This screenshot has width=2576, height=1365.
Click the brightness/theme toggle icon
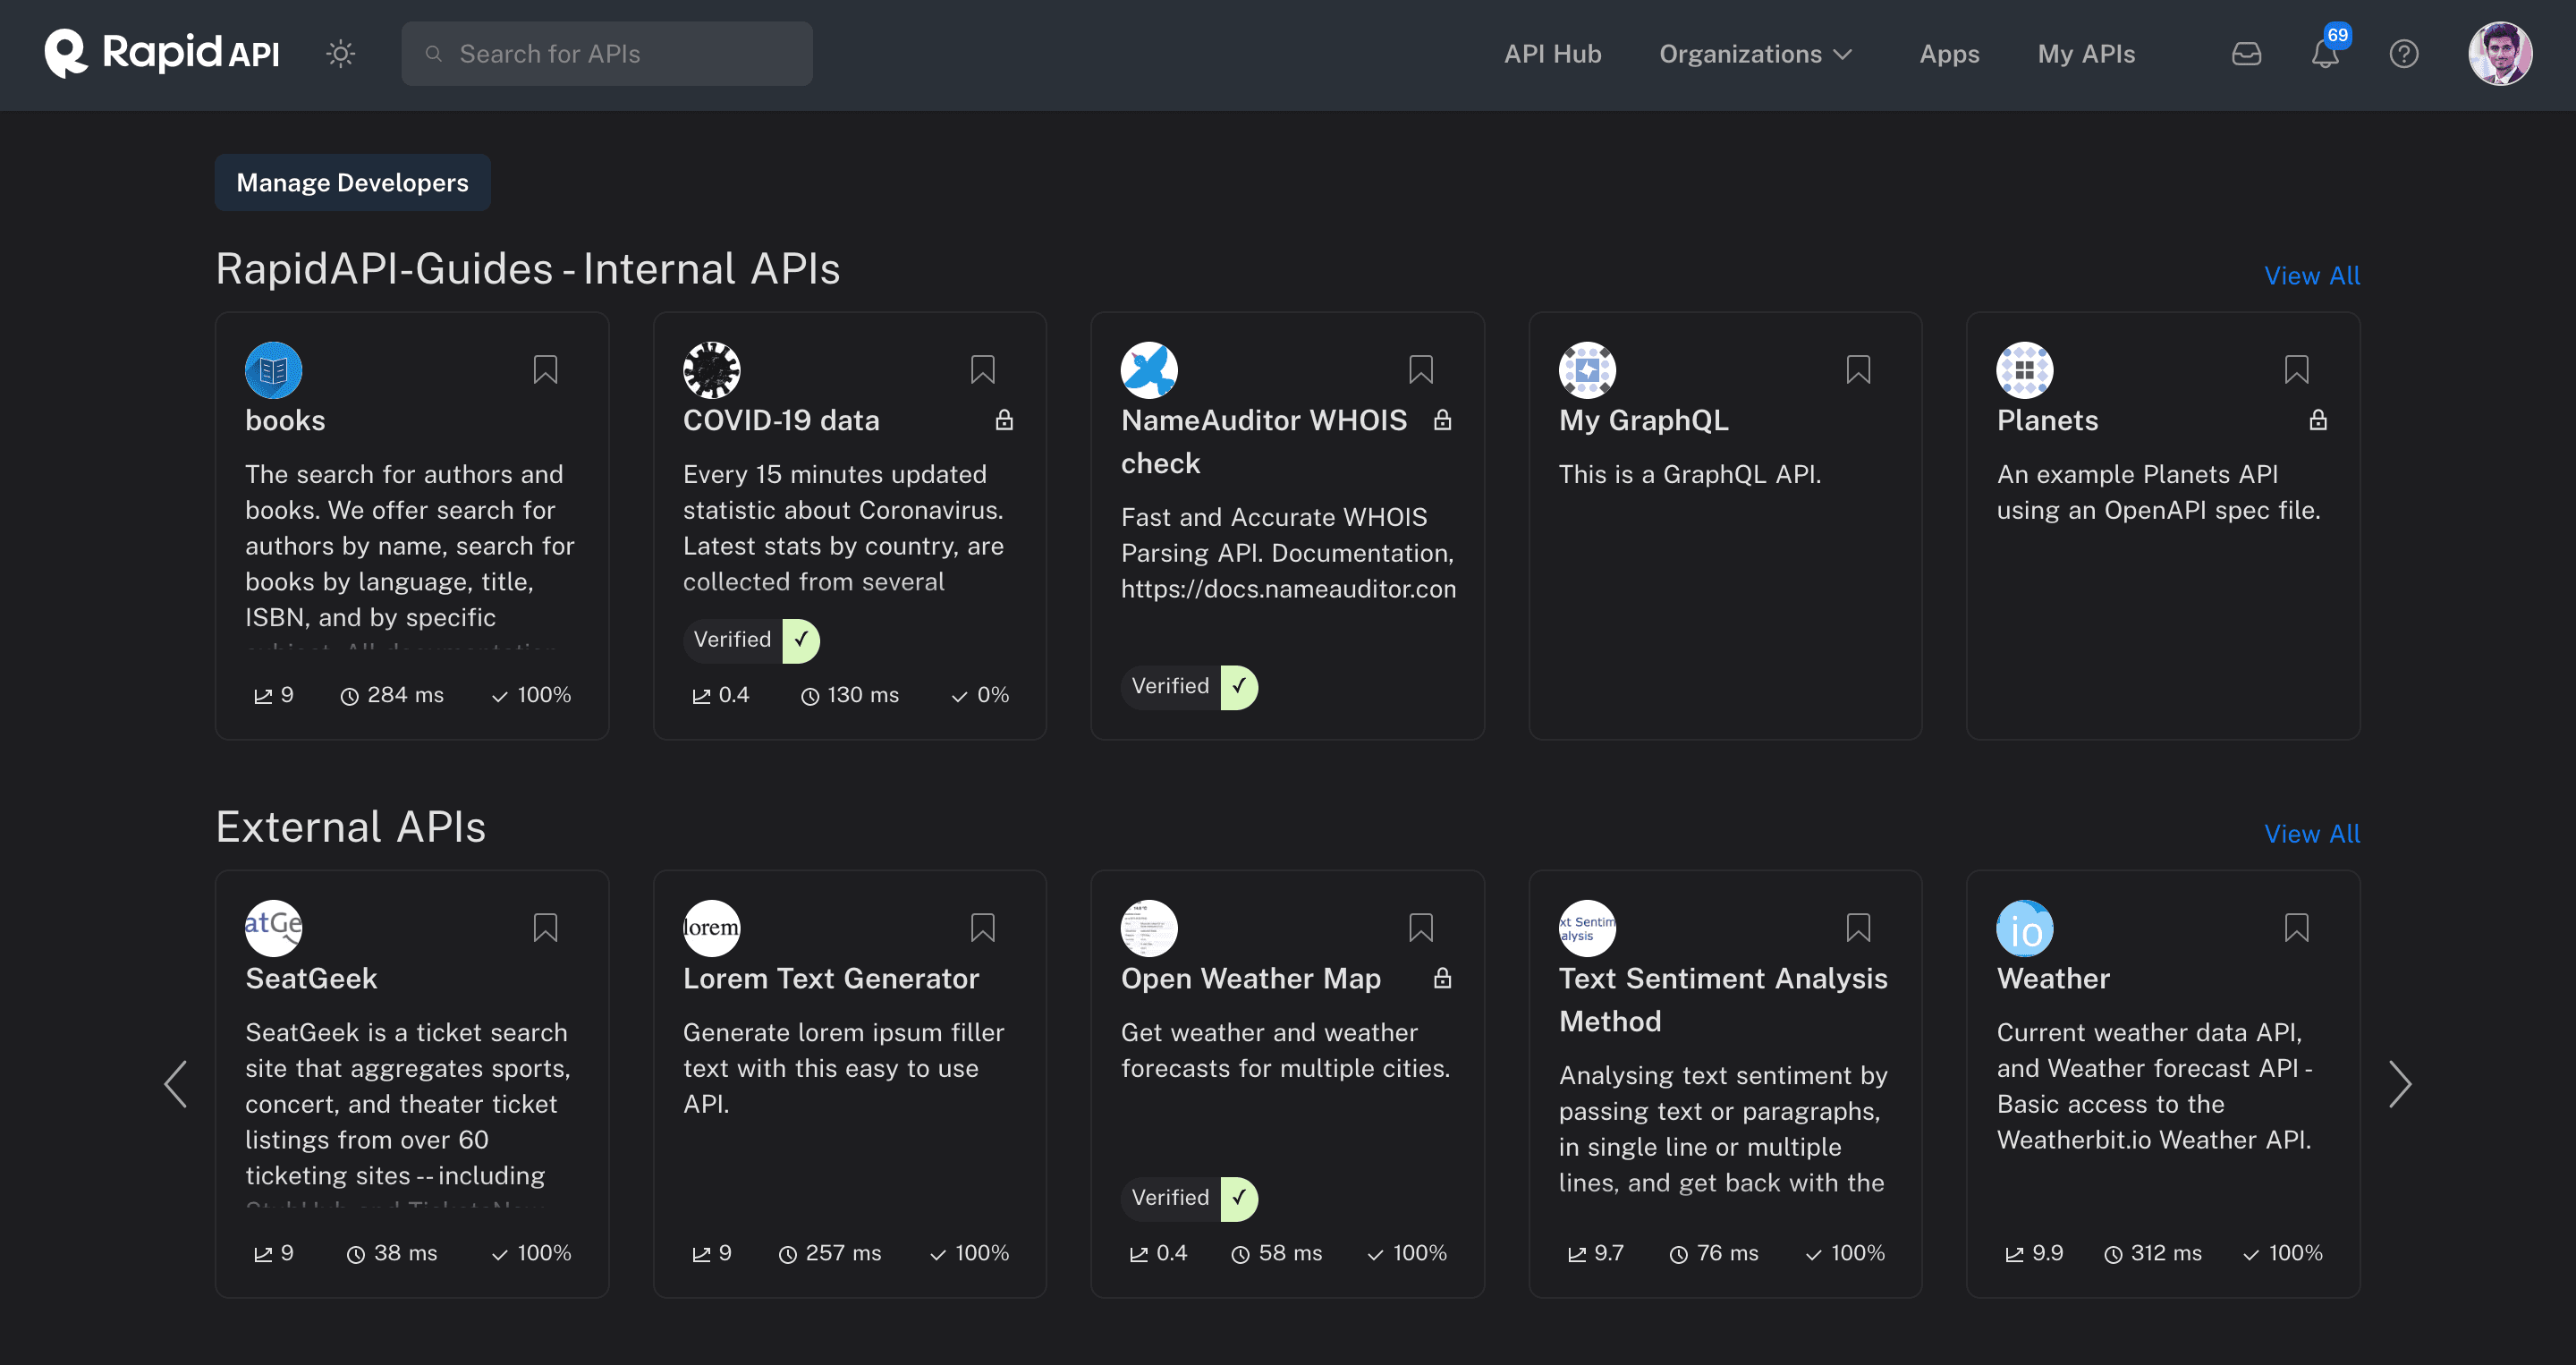pyautogui.click(x=341, y=53)
